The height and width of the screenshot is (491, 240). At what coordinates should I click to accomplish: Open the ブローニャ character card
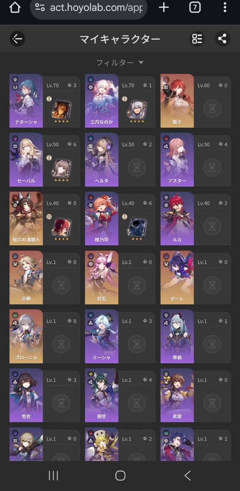click(44, 336)
